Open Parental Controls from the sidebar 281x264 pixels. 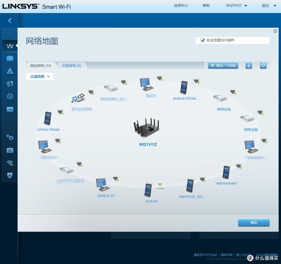10,71
